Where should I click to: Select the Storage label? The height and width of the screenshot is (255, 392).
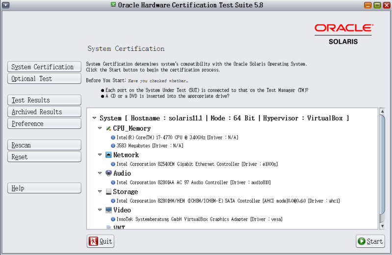[x=126, y=192]
